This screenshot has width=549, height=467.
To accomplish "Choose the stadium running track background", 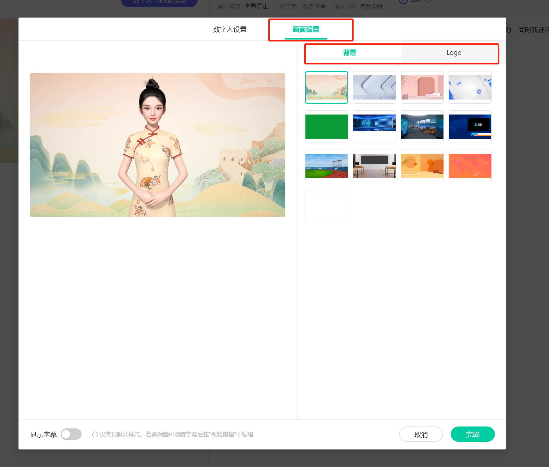I will tap(326, 166).
